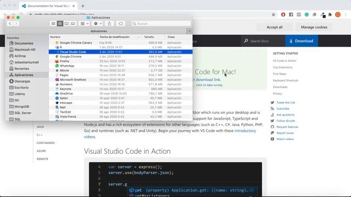Sort Finder list by Nombre column
Screen dimensions: 351x197
(x=55, y=37)
